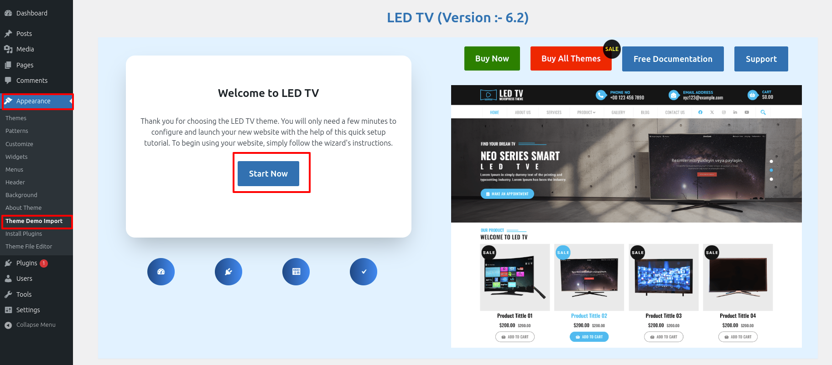Open Free Documentation link
This screenshot has width=832, height=365.
pyautogui.click(x=673, y=59)
